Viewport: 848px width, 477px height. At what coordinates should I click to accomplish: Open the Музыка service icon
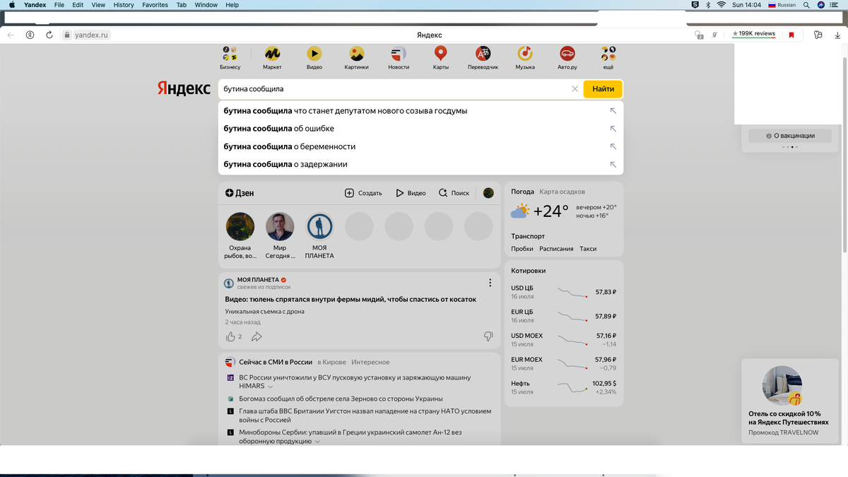(525, 54)
